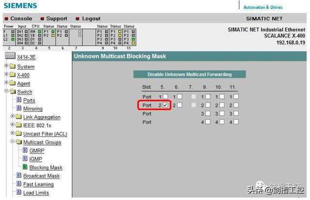Uncheck slot 5 port 2 checkbox
This screenshot has width=310, height=200.
click(165, 105)
